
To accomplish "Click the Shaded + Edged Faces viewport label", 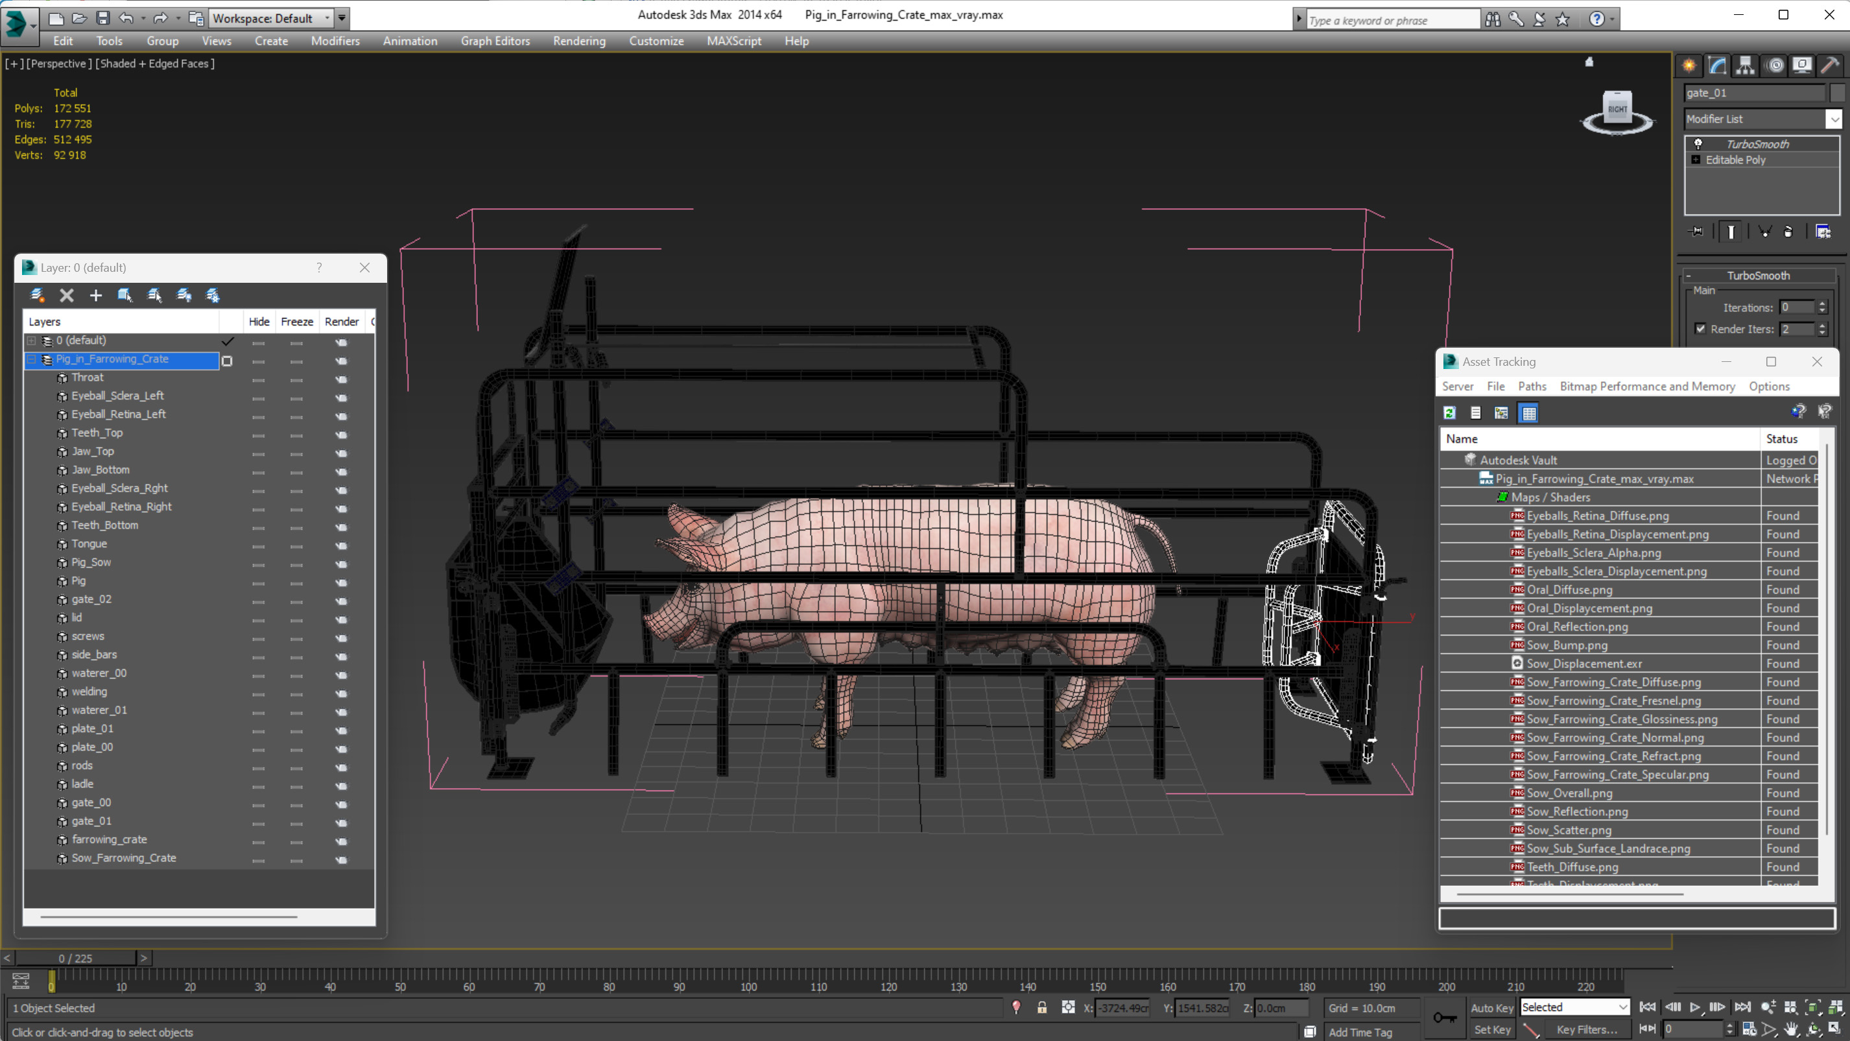I will coord(155,63).
